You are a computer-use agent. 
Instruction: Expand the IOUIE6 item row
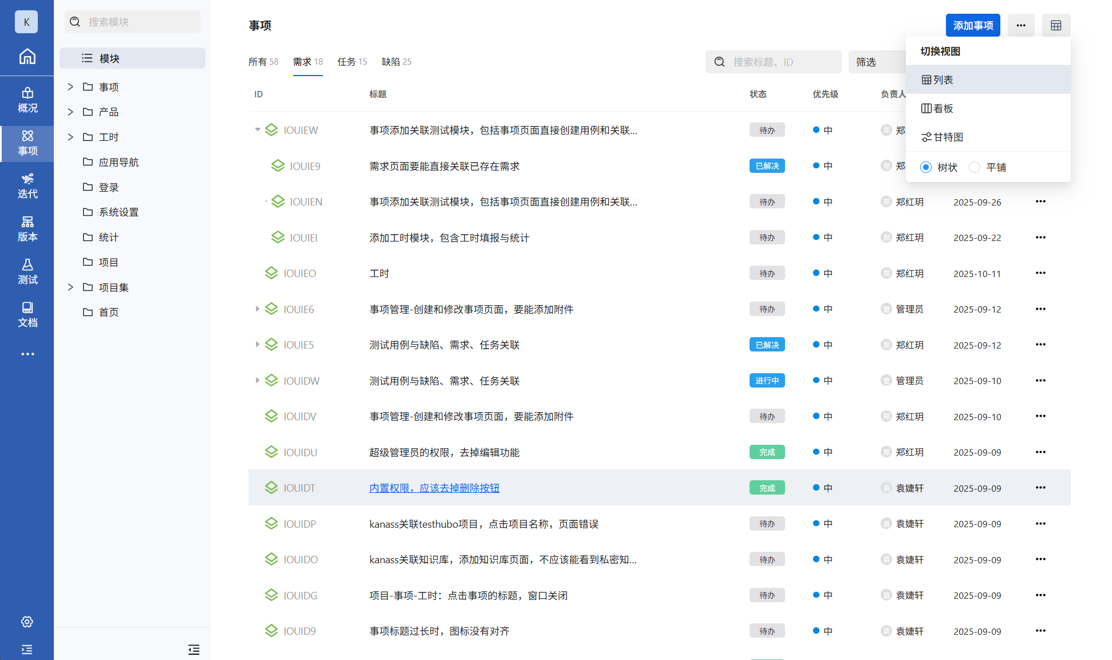click(258, 309)
